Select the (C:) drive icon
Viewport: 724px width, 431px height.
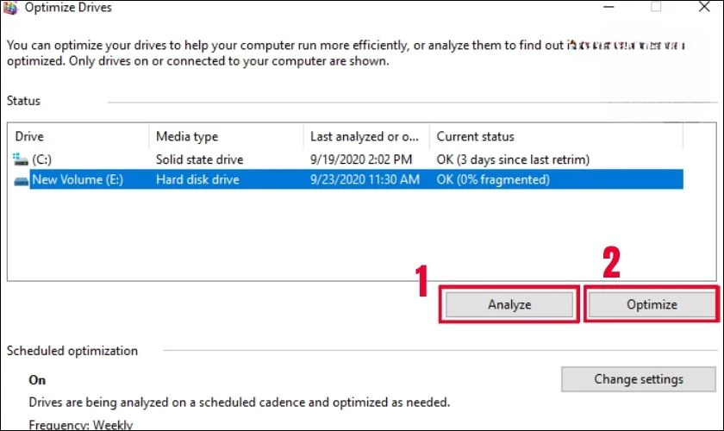(21, 159)
